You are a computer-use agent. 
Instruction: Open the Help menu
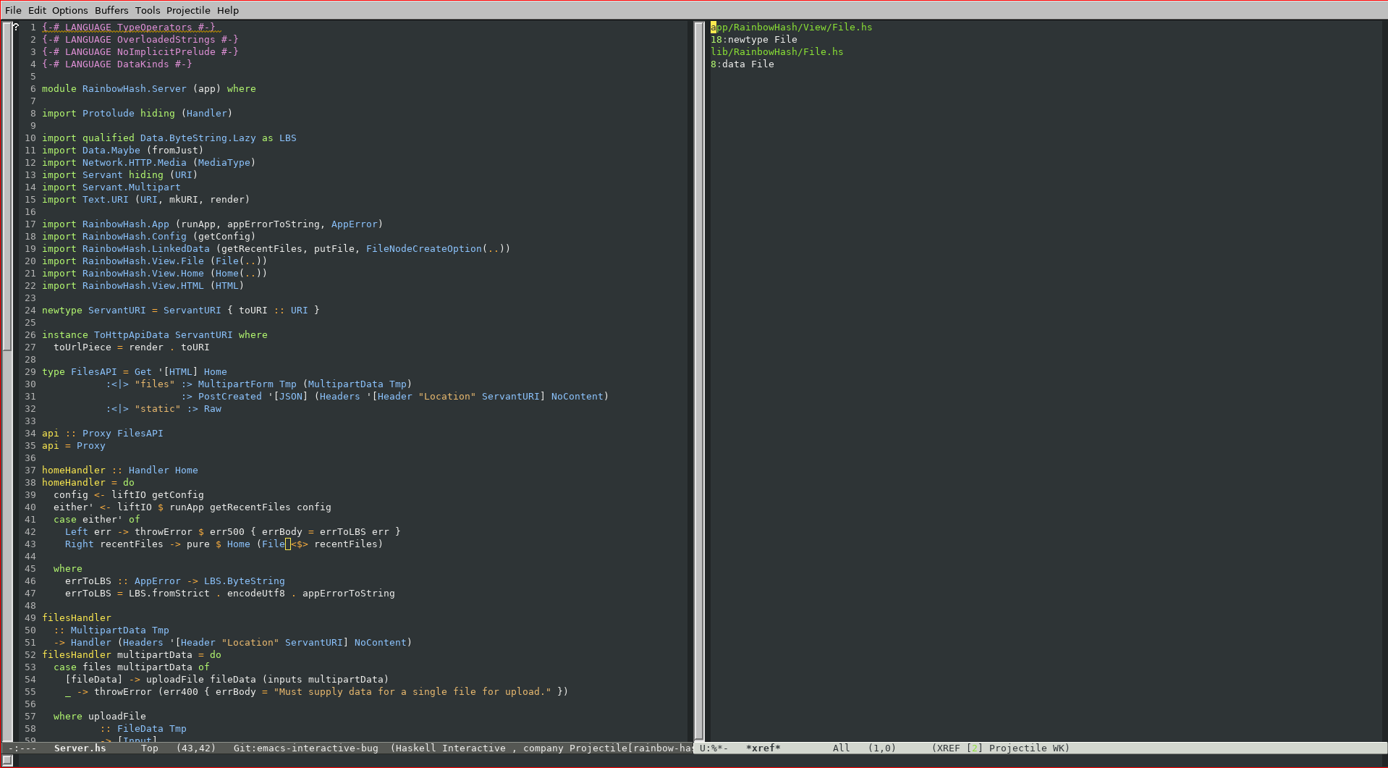click(x=228, y=10)
